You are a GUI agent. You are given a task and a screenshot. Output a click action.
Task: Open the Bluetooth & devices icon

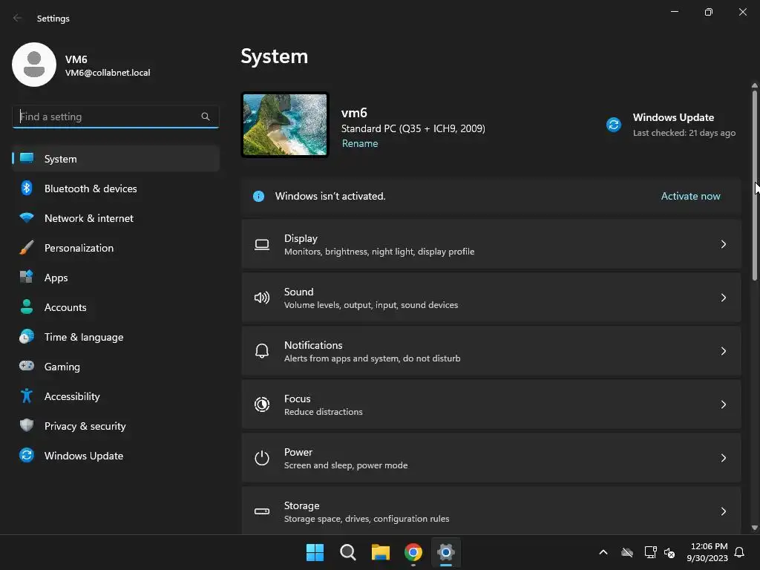[x=27, y=188]
